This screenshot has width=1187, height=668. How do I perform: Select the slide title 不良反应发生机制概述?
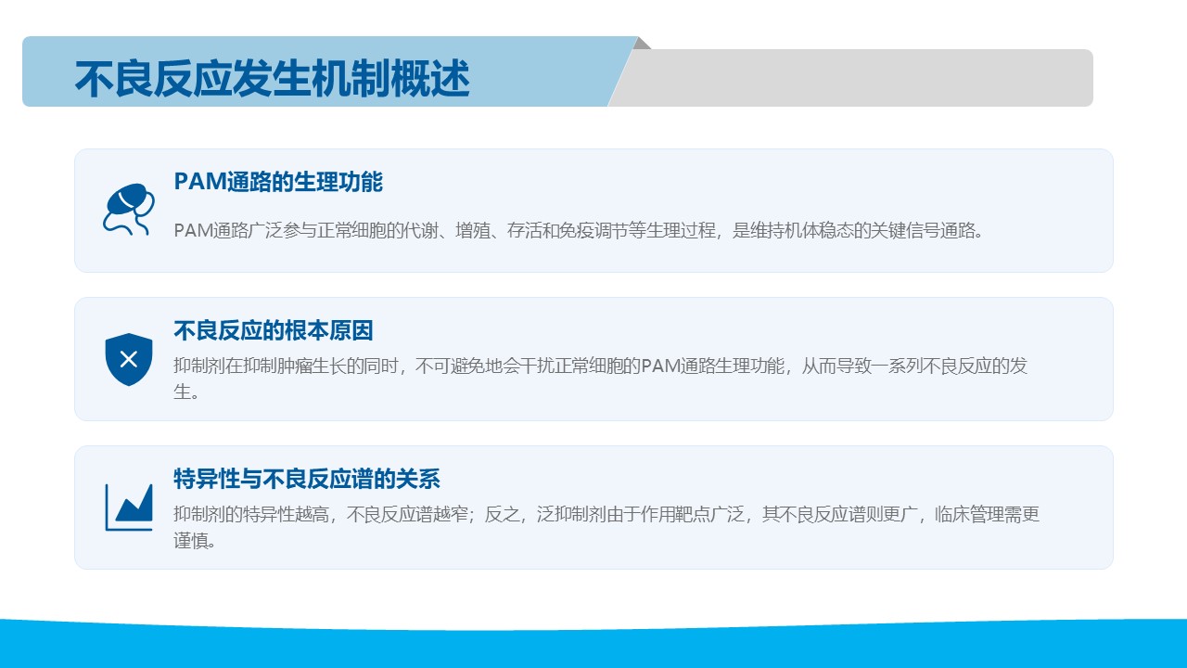(272, 79)
